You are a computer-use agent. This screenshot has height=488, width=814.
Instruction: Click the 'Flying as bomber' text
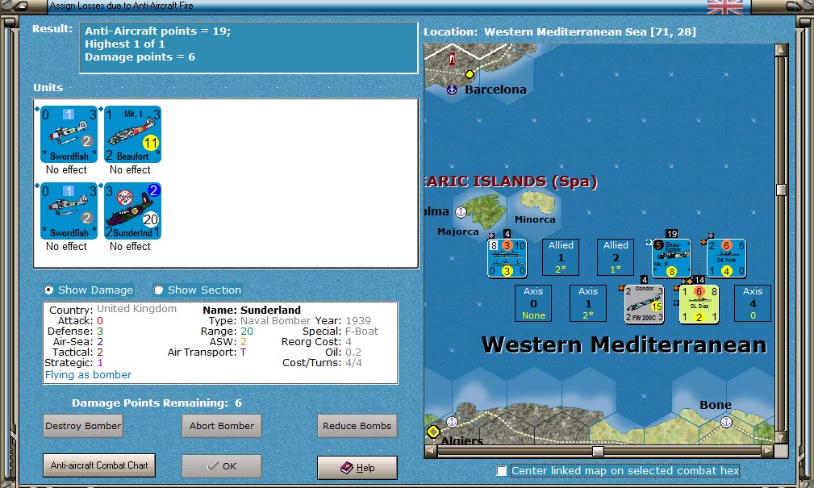coord(88,375)
